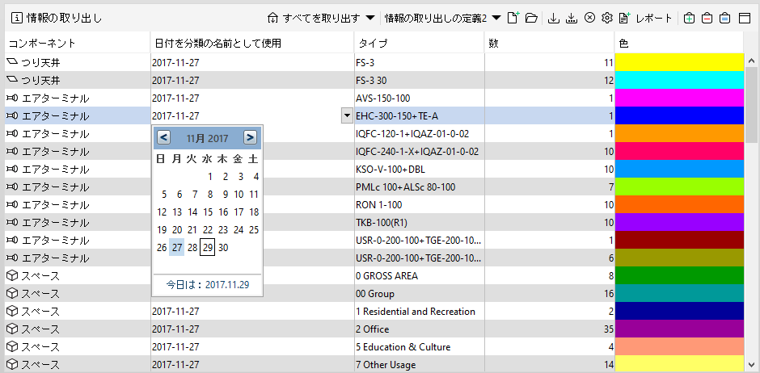Pick day 15 in the calendar
760x373 pixels.
pos(208,212)
